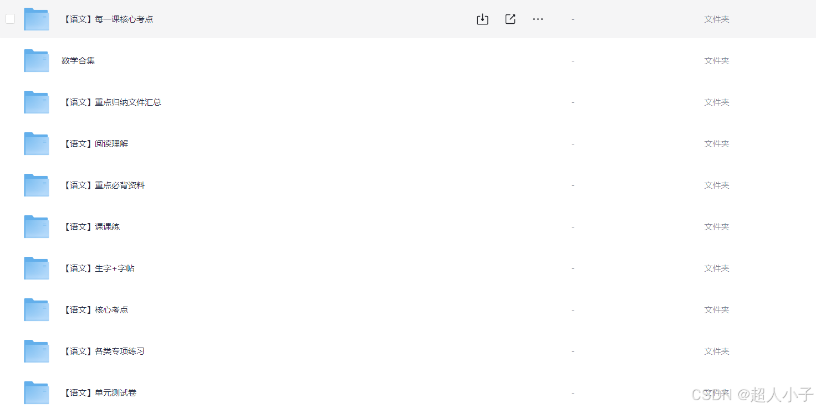This screenshot has height=409, width=816.
Task: Open more options for 每一课核心考点 folder
Action: click(x=538, y=19)
